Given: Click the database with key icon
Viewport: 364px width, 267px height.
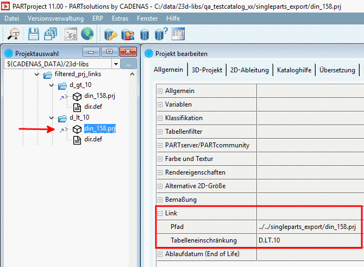Looking at the screenshot, I should click(x=110, y=34).
